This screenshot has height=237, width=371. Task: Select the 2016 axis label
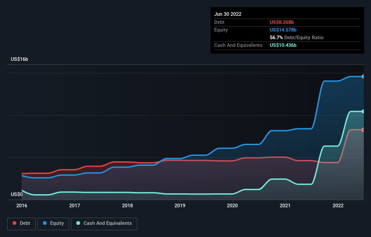point(22,205)
